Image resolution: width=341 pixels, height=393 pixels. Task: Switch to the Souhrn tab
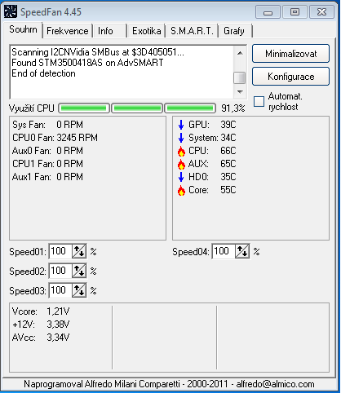(23, 29)
